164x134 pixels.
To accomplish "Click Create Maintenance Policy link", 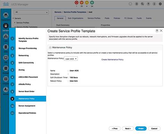I will 112,60.
